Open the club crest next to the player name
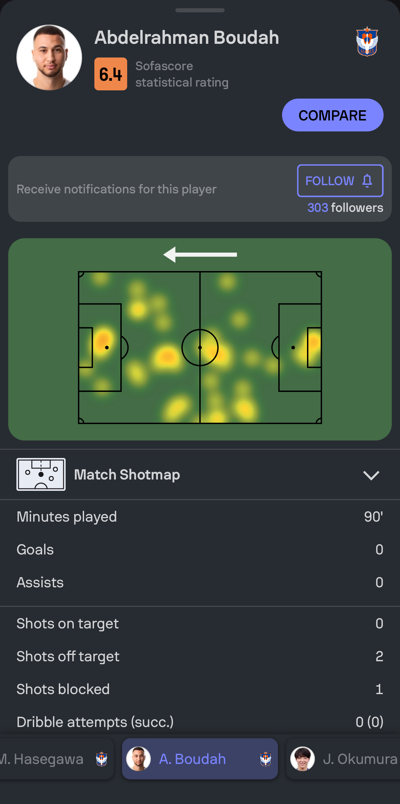400x804 pixels. 367,41
